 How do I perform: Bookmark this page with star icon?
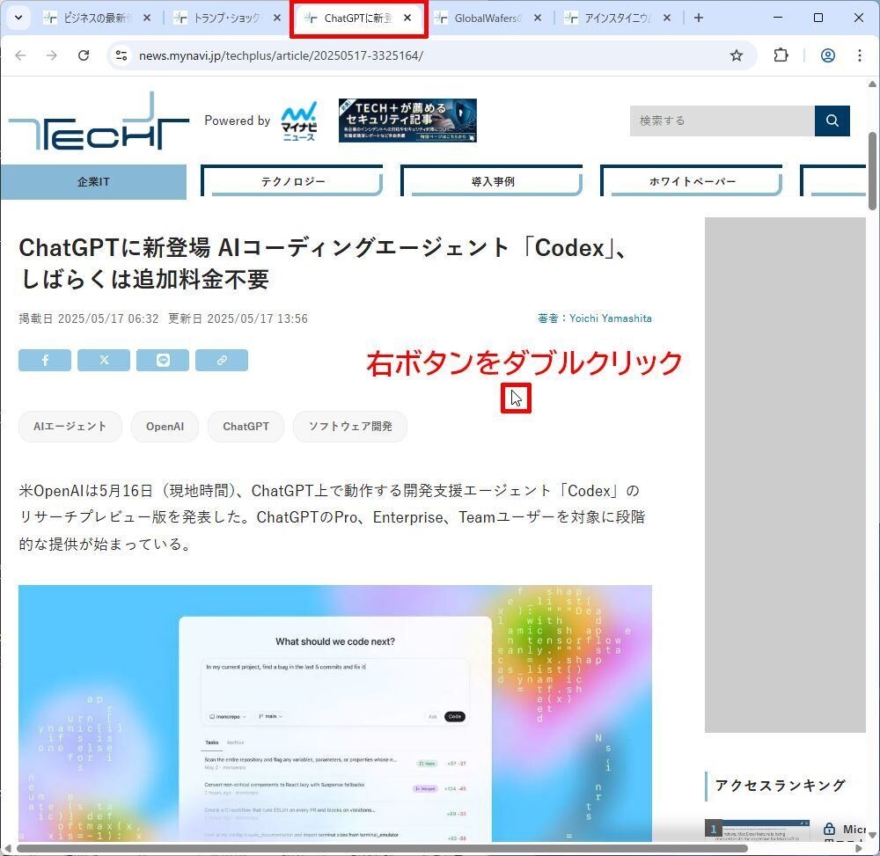pyautogui.click(x=737, y=55)
